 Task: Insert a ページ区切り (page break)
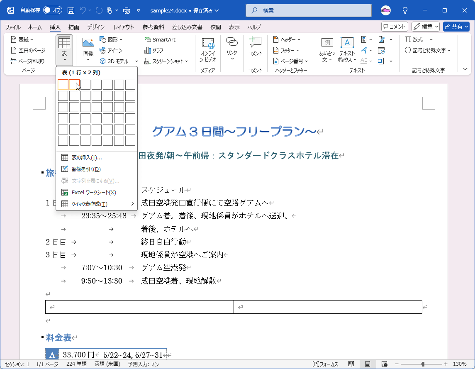click(x=27, y=61)
